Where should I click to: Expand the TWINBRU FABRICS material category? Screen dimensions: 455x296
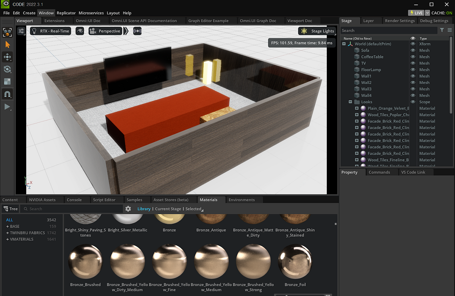(x=7, y=233)
